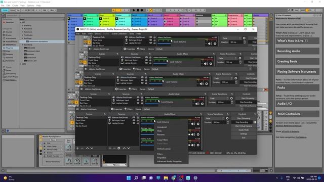
Task: Click OBS Exit button in Controls
Action: pos(244,138)
